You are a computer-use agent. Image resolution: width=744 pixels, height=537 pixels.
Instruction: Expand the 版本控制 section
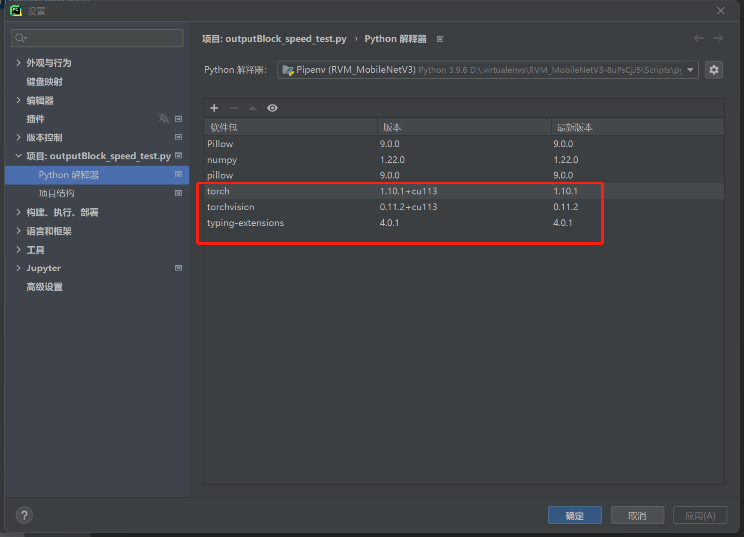click(x=18, y=137)
